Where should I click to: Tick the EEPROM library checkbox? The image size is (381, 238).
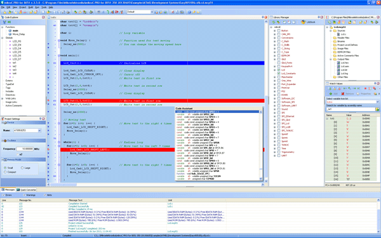coord(279,56)
